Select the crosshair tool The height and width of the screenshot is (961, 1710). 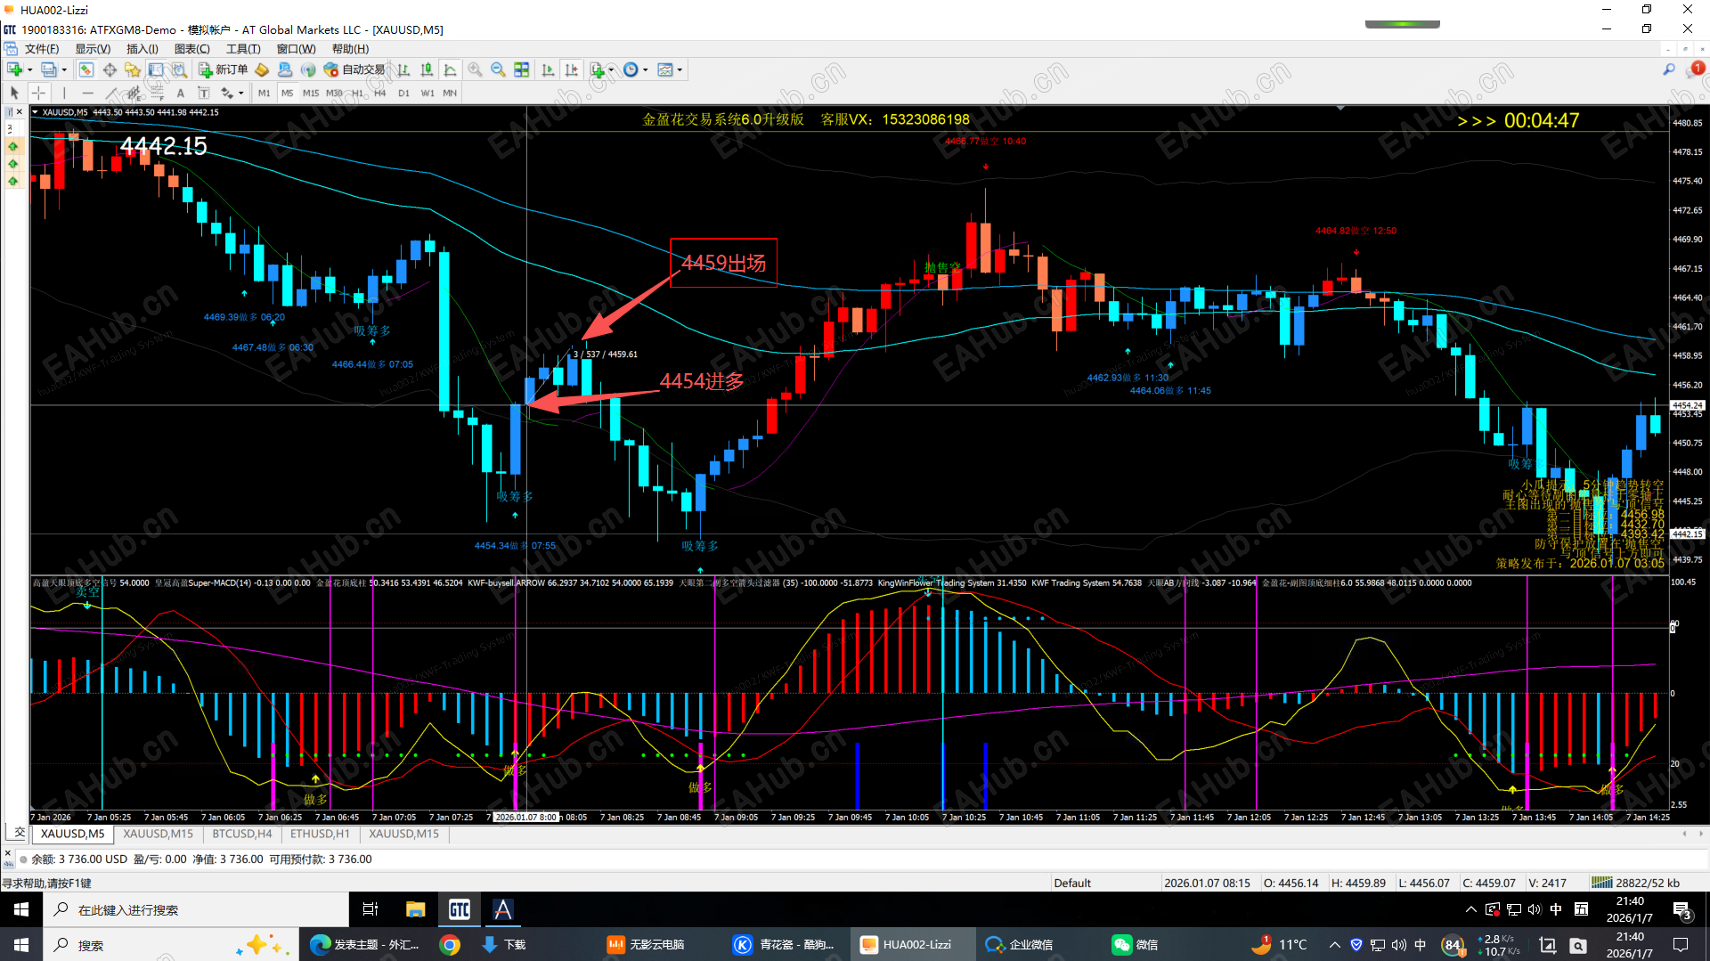click(38, 93)
